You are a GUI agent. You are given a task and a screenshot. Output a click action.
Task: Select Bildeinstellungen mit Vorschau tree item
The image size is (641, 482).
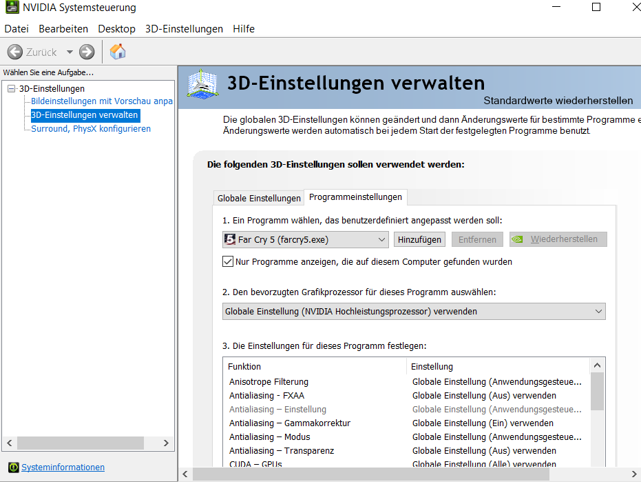coord(102,101)
